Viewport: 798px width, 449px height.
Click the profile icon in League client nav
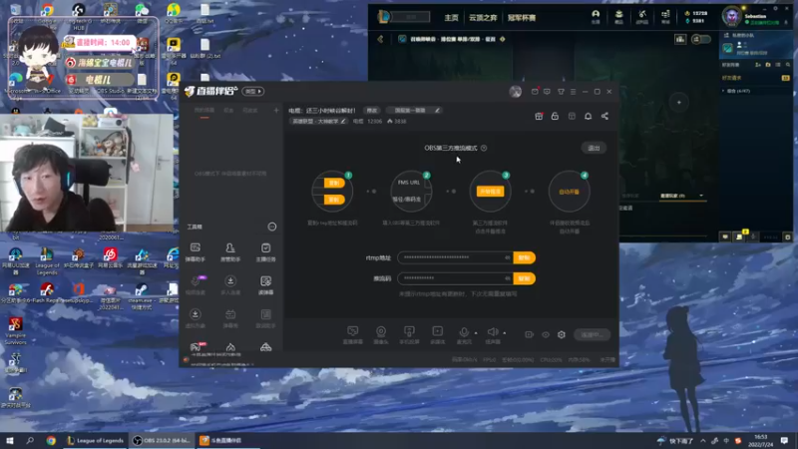[x=596, y=17]
